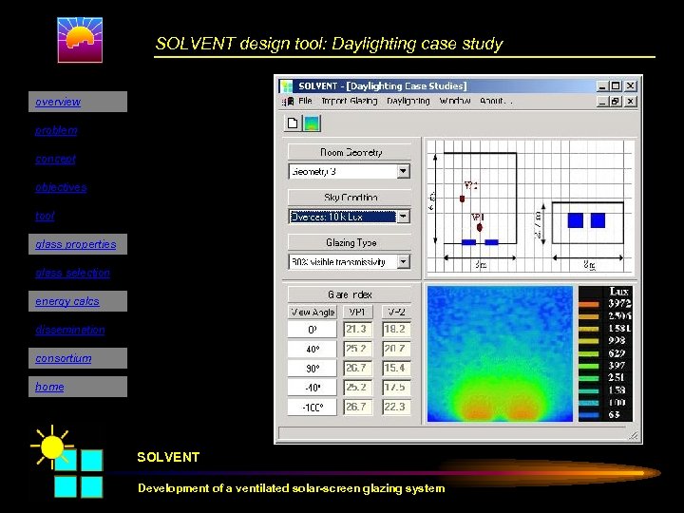The width and height of the screenshot is (684, 513).
Task: Click the sunset logo in the page corner
Action: pyautogui.click(x=80, y=40)
